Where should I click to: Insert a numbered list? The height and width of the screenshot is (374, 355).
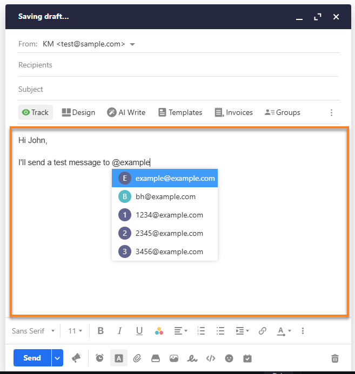(x=201, y=331)
